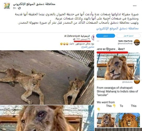
Task: Click the Al Zafaraniyah page avatar
Action: (x=93, y=37)
